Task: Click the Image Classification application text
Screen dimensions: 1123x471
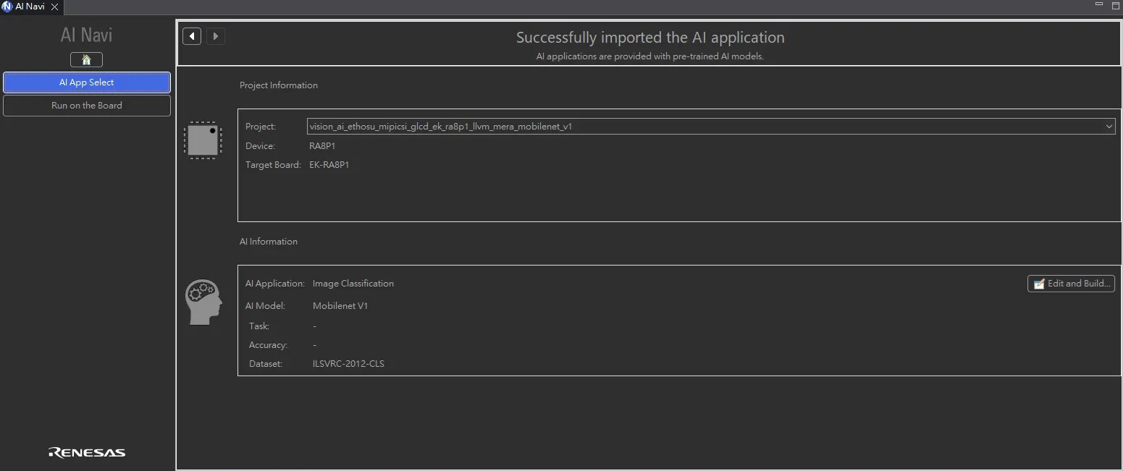Action: pos(353,284)
